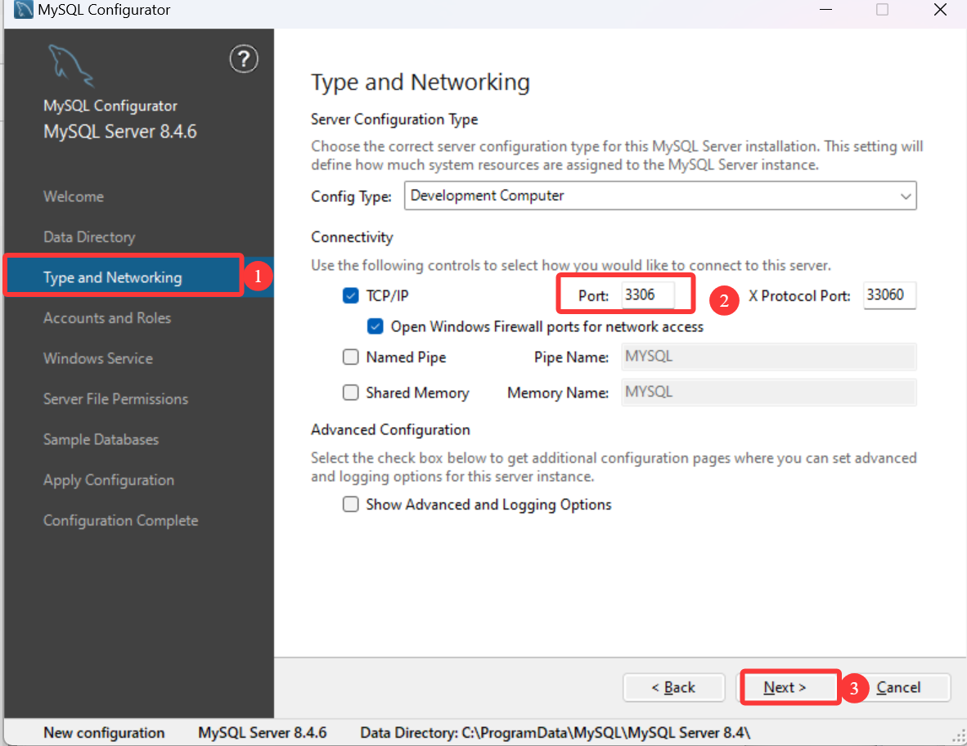967x746 pixels.
Task: Open the help question mark icon
Action: [244, 59]
